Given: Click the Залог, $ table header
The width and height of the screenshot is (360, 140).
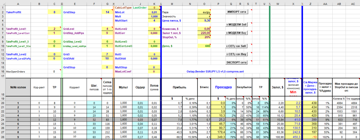Looking at the screenshot, I should [277, 87].
